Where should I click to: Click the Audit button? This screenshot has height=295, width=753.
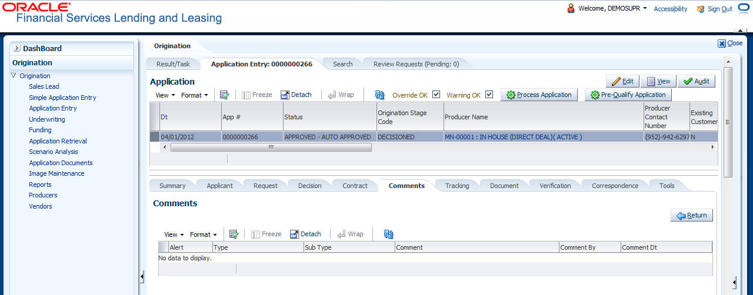tap(696, 81)
